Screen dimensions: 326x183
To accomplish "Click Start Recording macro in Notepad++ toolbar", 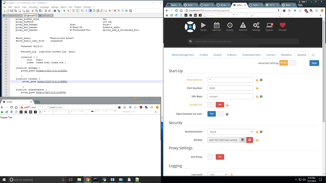I will tap(115, 11).
